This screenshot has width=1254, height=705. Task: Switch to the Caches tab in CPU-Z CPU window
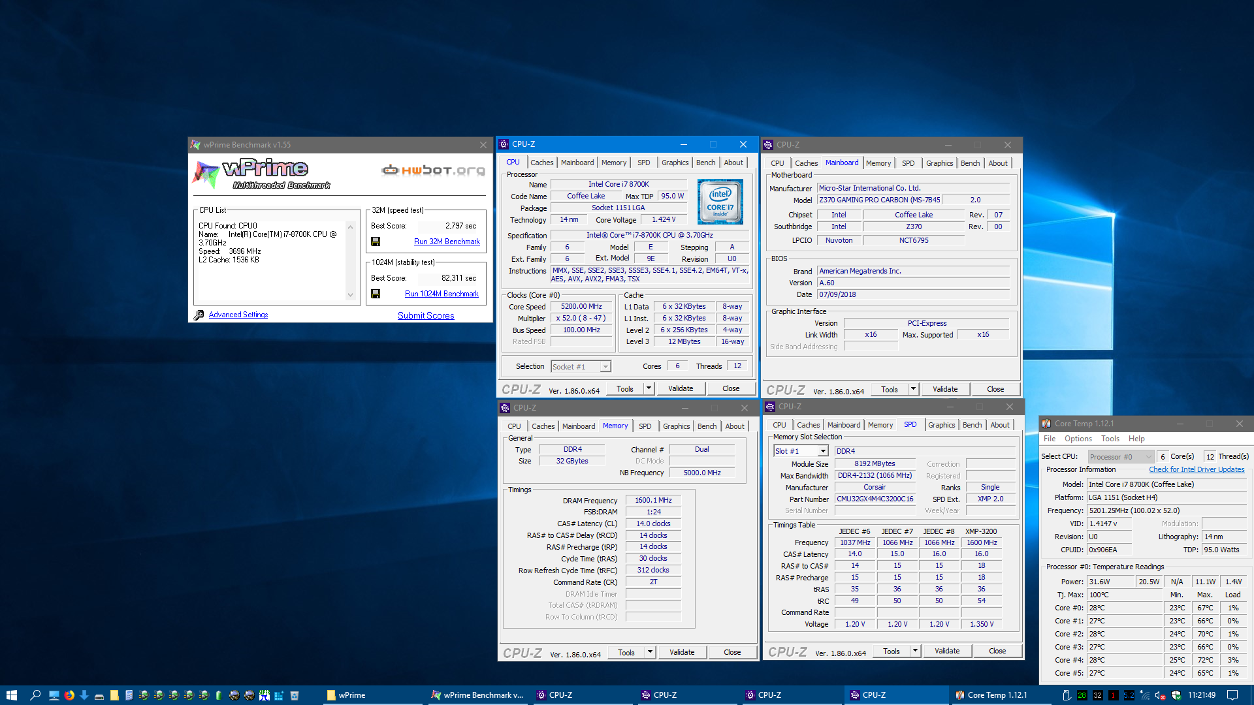(541, 163)
